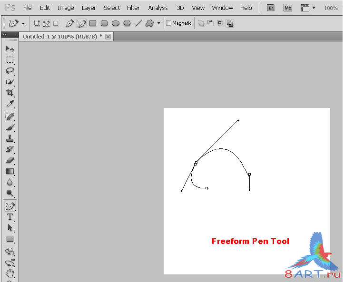Open the View menu
344x282 pixels.
pyautogui.click(x=198, y=8)
